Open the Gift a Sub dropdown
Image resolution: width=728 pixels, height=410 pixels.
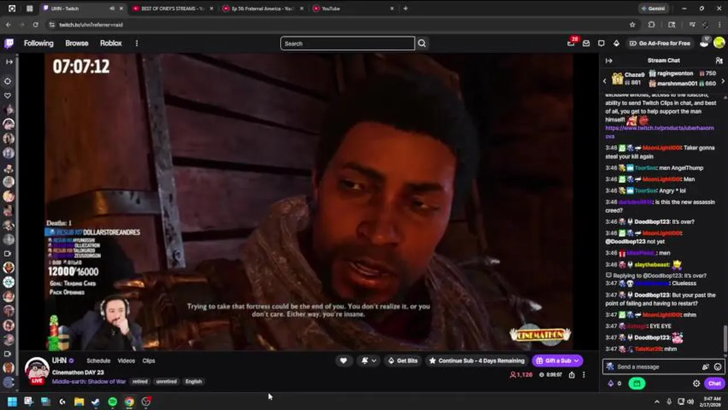click(x=558, y=360)
